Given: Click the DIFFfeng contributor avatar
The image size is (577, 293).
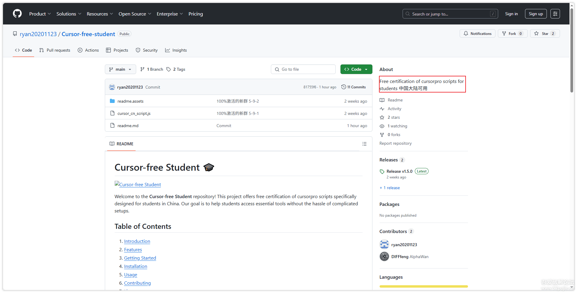Looking at the screenshot, I should pos(384,256).
